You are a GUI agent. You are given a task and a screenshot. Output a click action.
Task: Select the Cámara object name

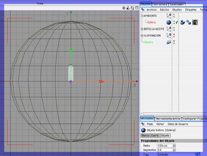pos(148,42)
